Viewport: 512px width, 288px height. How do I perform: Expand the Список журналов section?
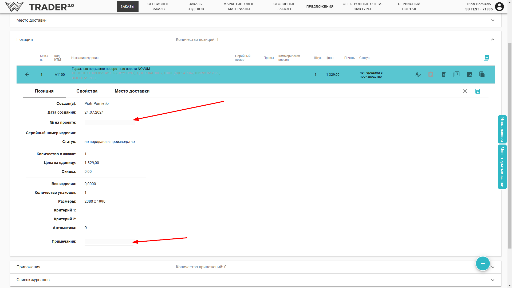coord(493,280)
